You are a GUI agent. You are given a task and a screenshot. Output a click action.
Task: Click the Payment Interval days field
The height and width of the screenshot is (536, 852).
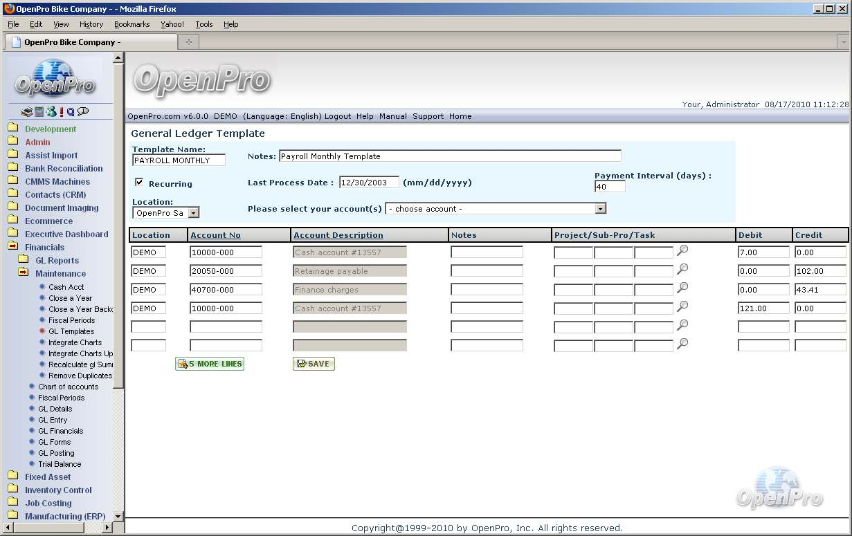pyautogui.click(x=610, y=187)
